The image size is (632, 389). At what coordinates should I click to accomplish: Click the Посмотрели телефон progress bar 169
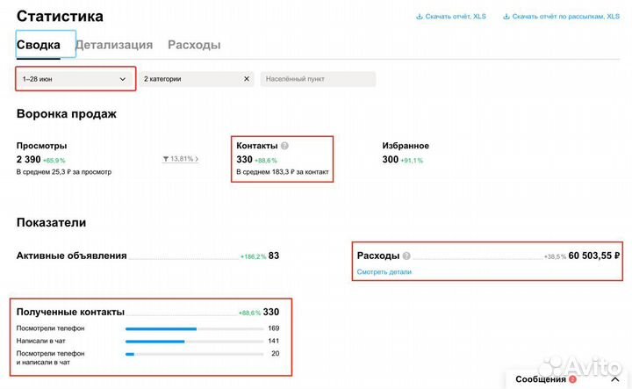pos(194,329)
